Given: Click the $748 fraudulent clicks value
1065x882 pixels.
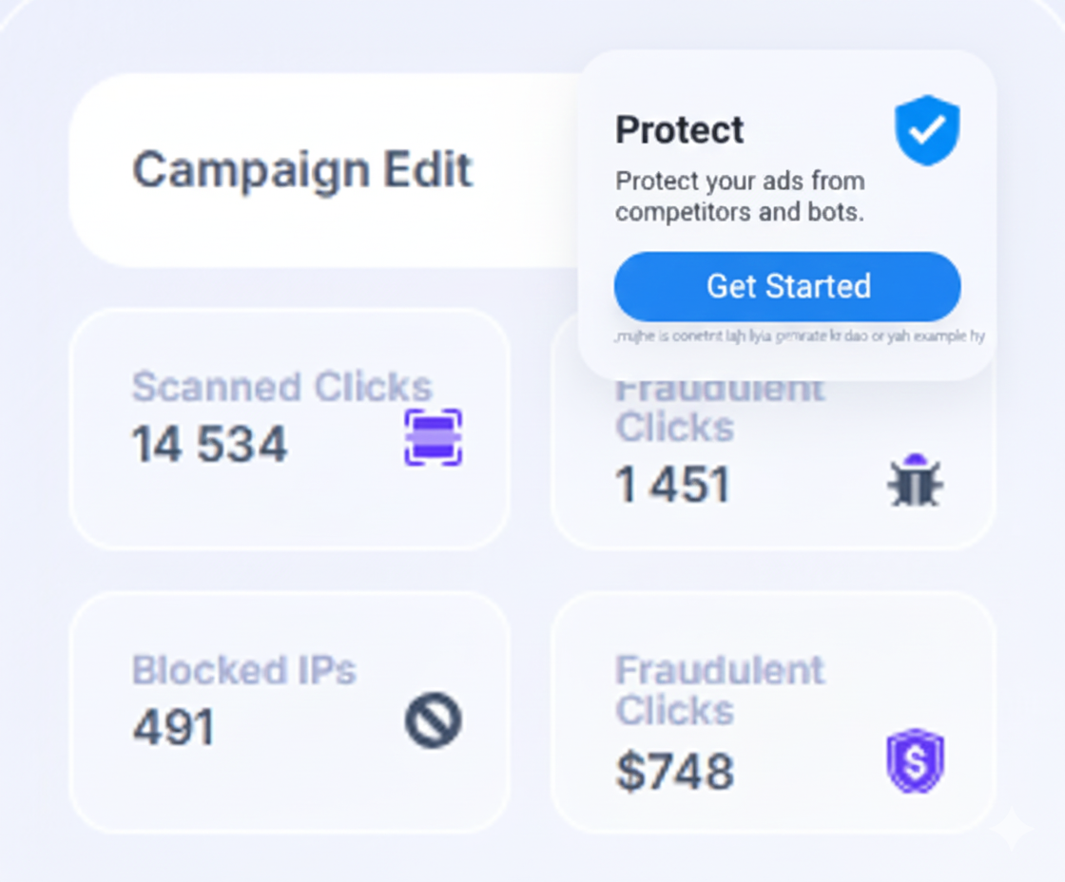Looking at the screenshot, I should (x=674, y=771).
